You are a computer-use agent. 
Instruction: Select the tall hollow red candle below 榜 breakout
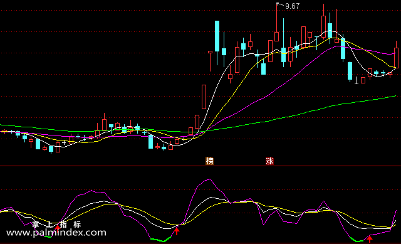coord(204,97)
